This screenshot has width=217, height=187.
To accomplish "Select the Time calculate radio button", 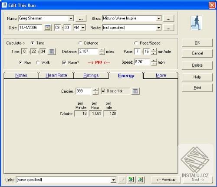I will [x=33, y=43].
